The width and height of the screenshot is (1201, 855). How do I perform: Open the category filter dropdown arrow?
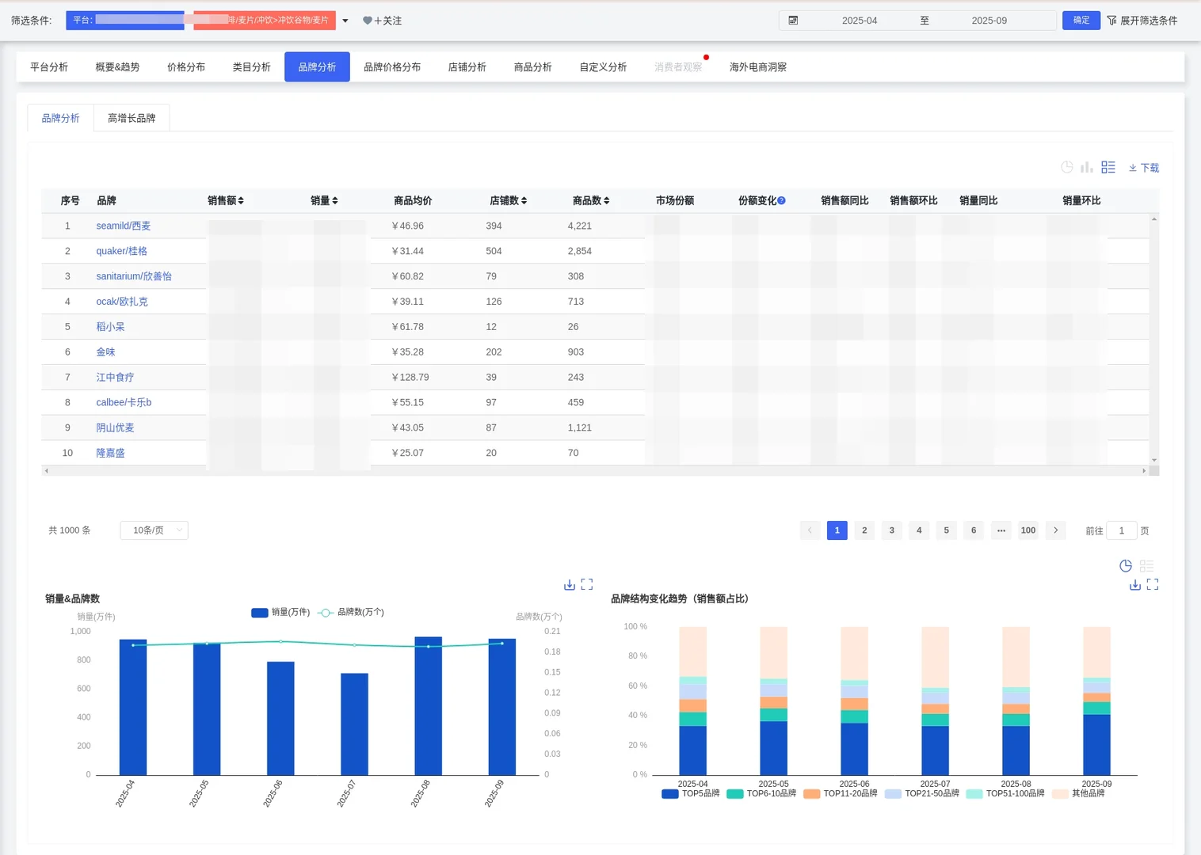coord(345,21)
